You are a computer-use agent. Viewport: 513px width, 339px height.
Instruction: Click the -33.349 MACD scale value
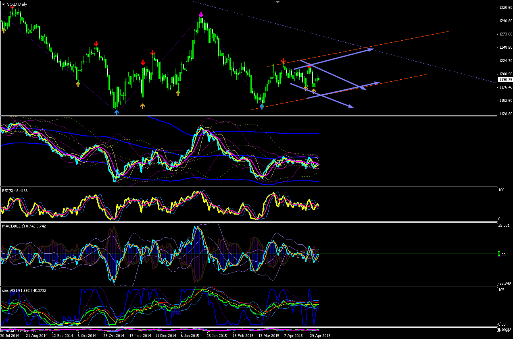click(505, 283)
